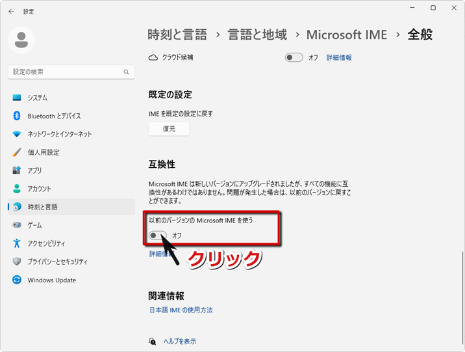The image size is (465, 352).
Task: Open Windows Update in sidebar
Action: (x=71, y=280)
